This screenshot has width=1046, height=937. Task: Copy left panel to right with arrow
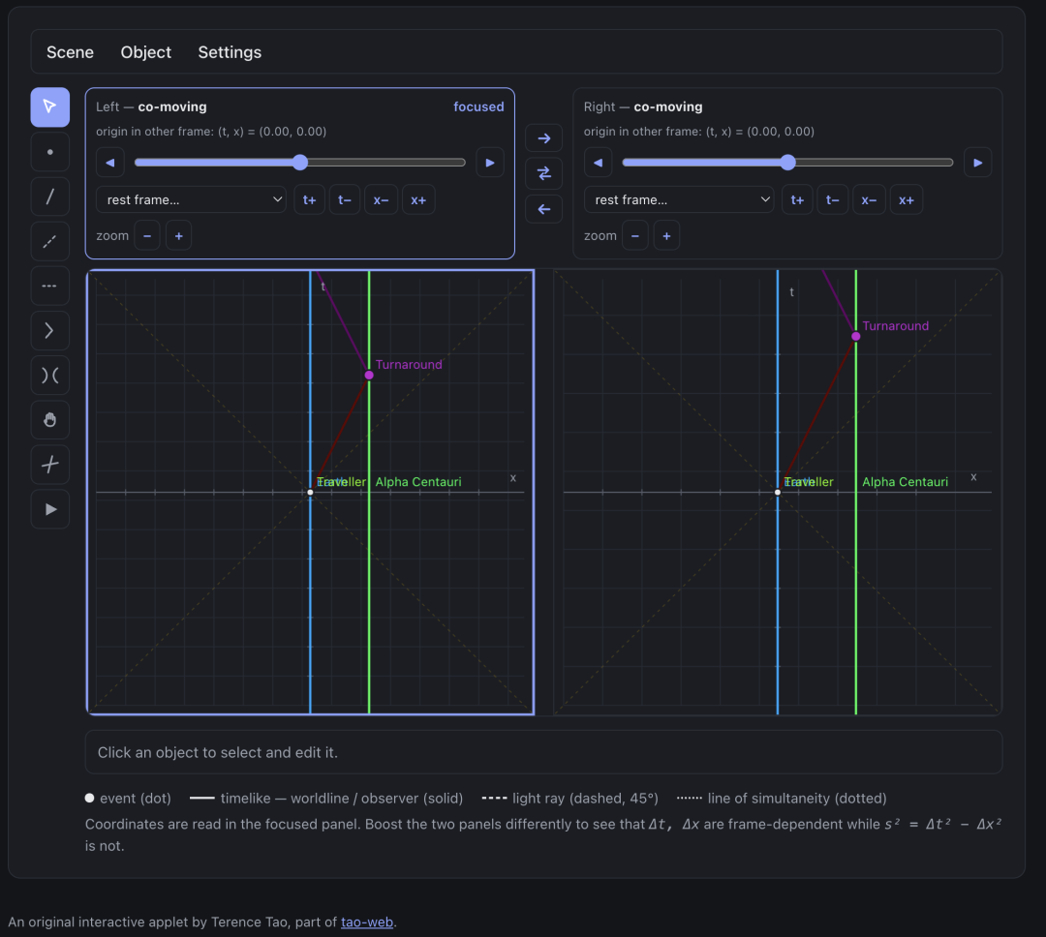point(543,138)
